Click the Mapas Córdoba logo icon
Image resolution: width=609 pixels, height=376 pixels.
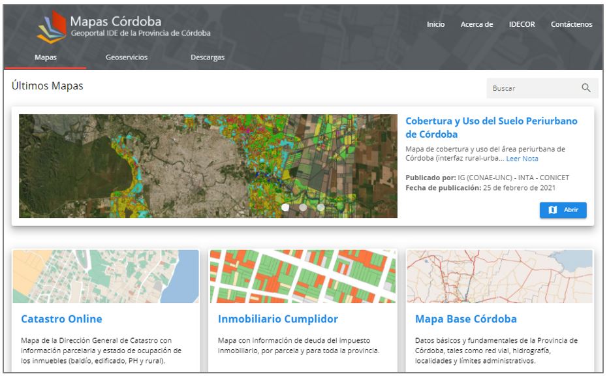pyautogui.click(x=52, y=26)
